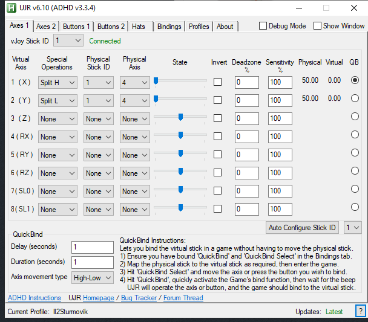The width and height of the screenshot is (368, 322).
Task: Click the green Latest updates status
Action: pyautogui.click(x=334, y=312)
